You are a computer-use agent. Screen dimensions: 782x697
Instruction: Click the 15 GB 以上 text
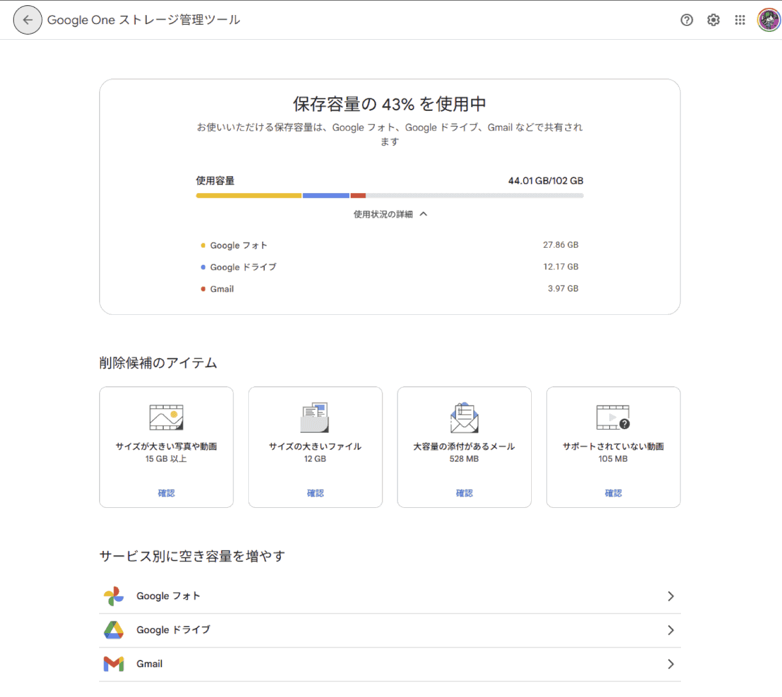coord(166,459)
